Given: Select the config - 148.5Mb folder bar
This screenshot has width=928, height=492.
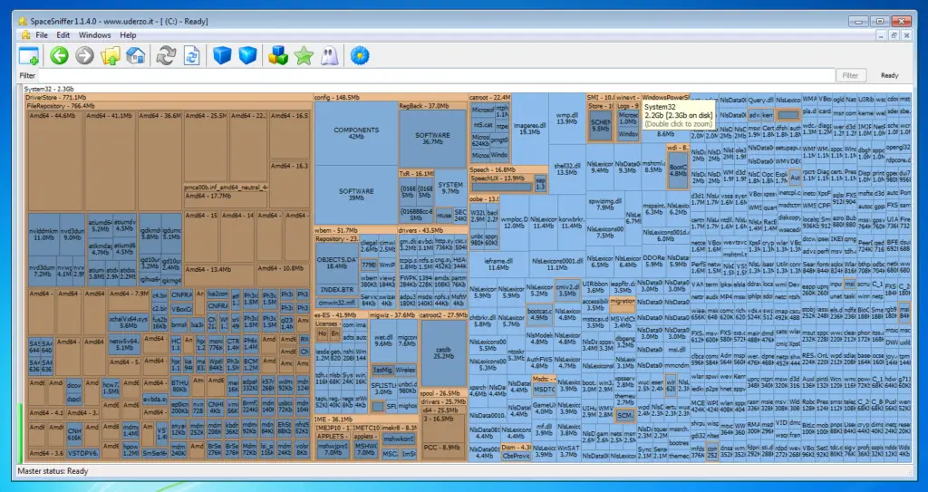Looking at the screenshot, I should coord(391,97).
